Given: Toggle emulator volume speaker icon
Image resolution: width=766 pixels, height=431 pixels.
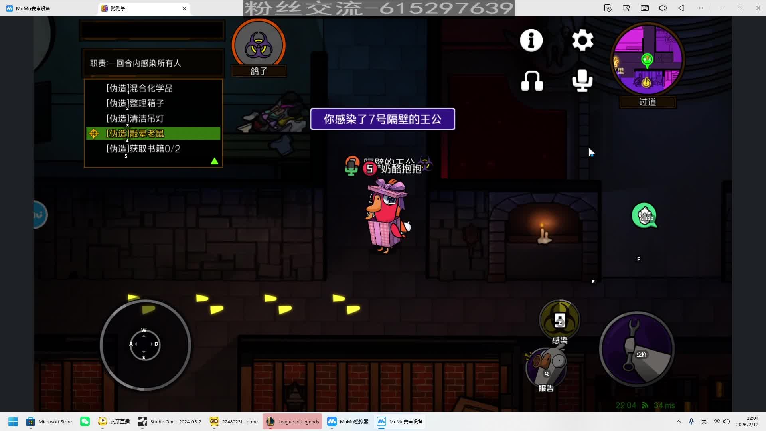Looking at the screenshot, I should pyautogui.click(x=663, y=8).
